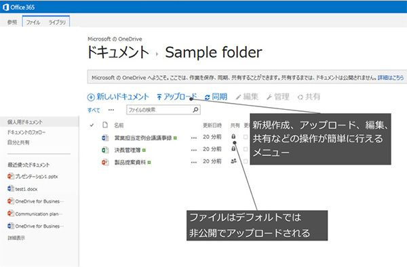The width and height of the screenshot is (407, 267).
Task: Select the すべて view
Action: (94, 110)
